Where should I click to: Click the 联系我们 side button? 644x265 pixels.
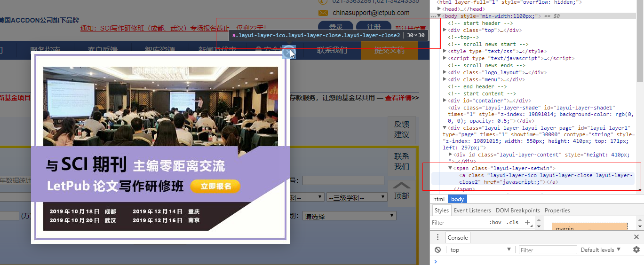tap(401, 161)
